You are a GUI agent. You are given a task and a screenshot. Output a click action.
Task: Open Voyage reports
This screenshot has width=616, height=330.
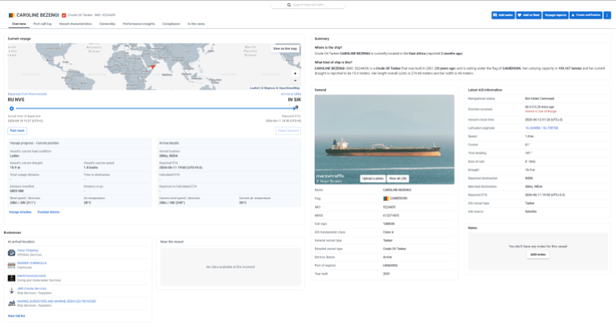point(555,15)
